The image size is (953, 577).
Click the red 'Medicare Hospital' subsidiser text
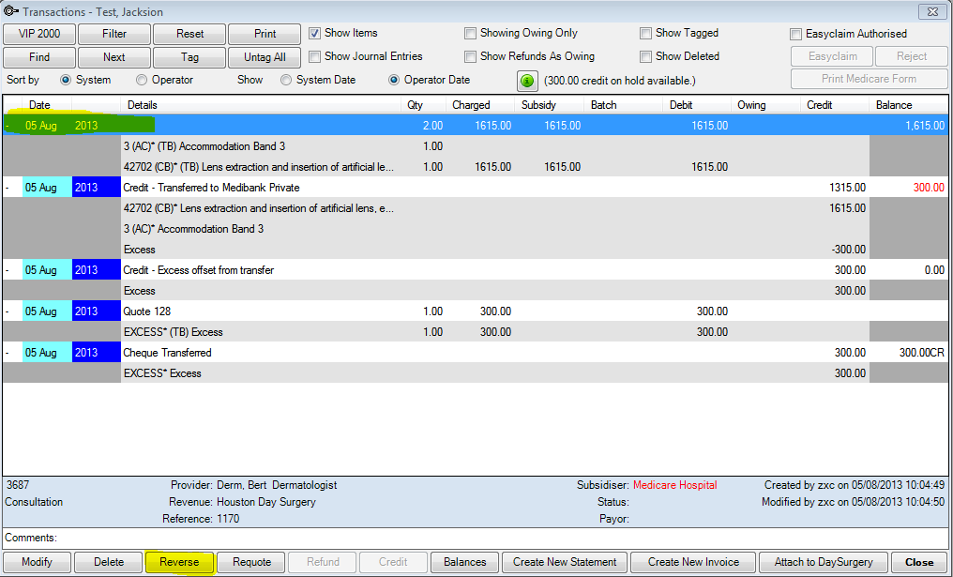tap(674, 485)
